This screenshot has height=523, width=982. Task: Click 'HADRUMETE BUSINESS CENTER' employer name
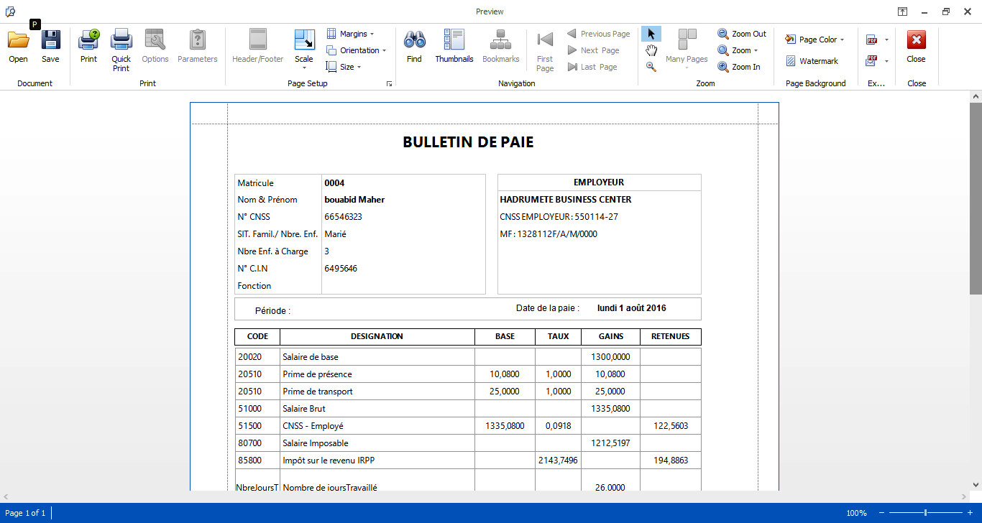566,200
